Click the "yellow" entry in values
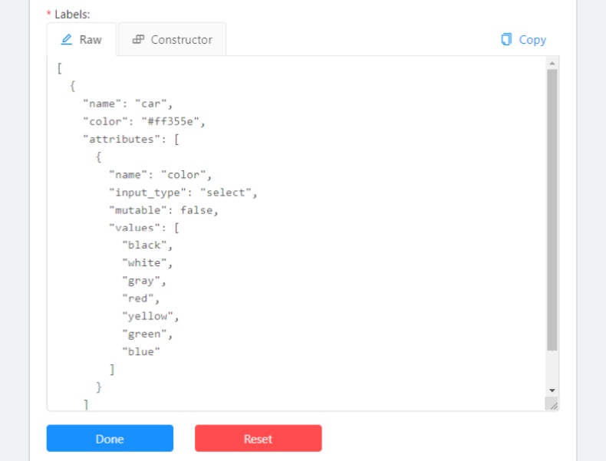The height and width of the screenshot is (461, 606). point(149,316)
